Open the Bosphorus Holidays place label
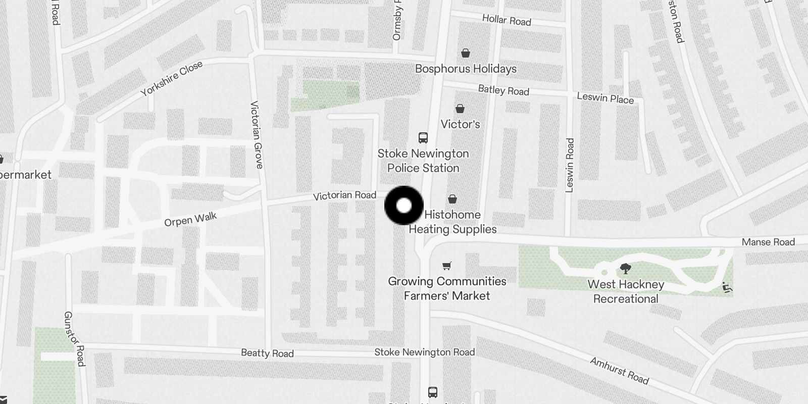The image size is (808, 404). pos(466,69)
